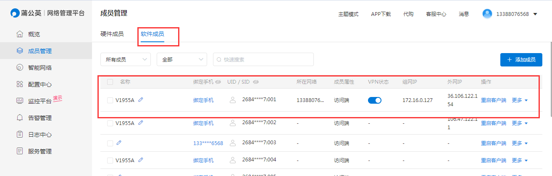Open 主题模式 in top bar
The height and width of the screenshot is (176, 552).
(348, 14)
